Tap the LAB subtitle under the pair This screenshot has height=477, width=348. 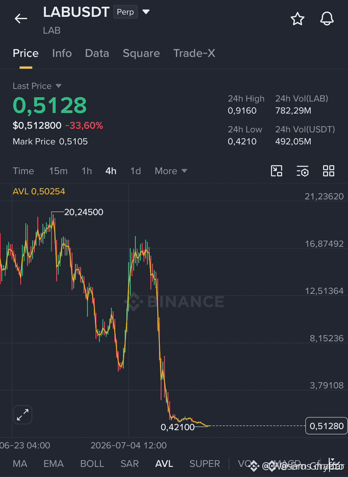(x=52, y=30)
